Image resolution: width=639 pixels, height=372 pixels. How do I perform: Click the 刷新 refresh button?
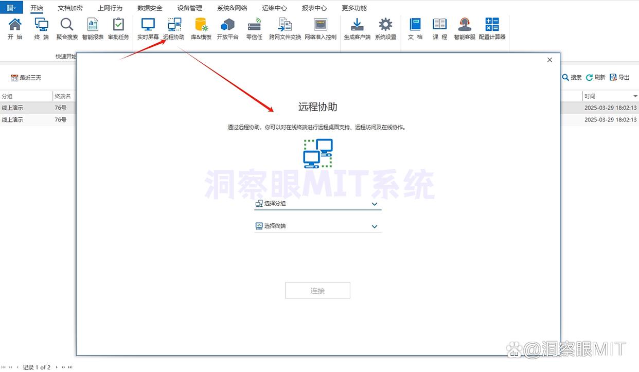596,77
